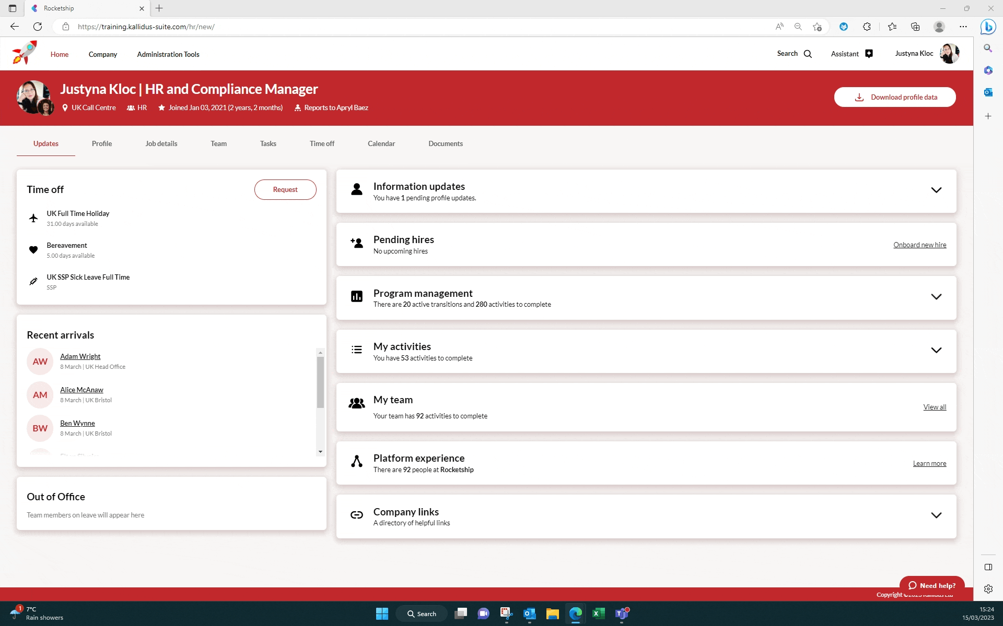Open the Assistant chat icon

[x=869, y=54]
